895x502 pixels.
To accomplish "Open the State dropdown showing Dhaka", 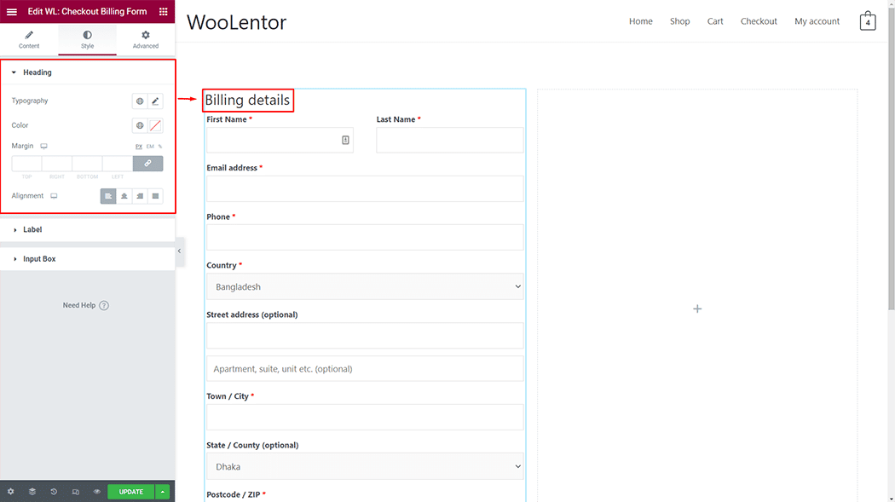I will coord(365,467).
